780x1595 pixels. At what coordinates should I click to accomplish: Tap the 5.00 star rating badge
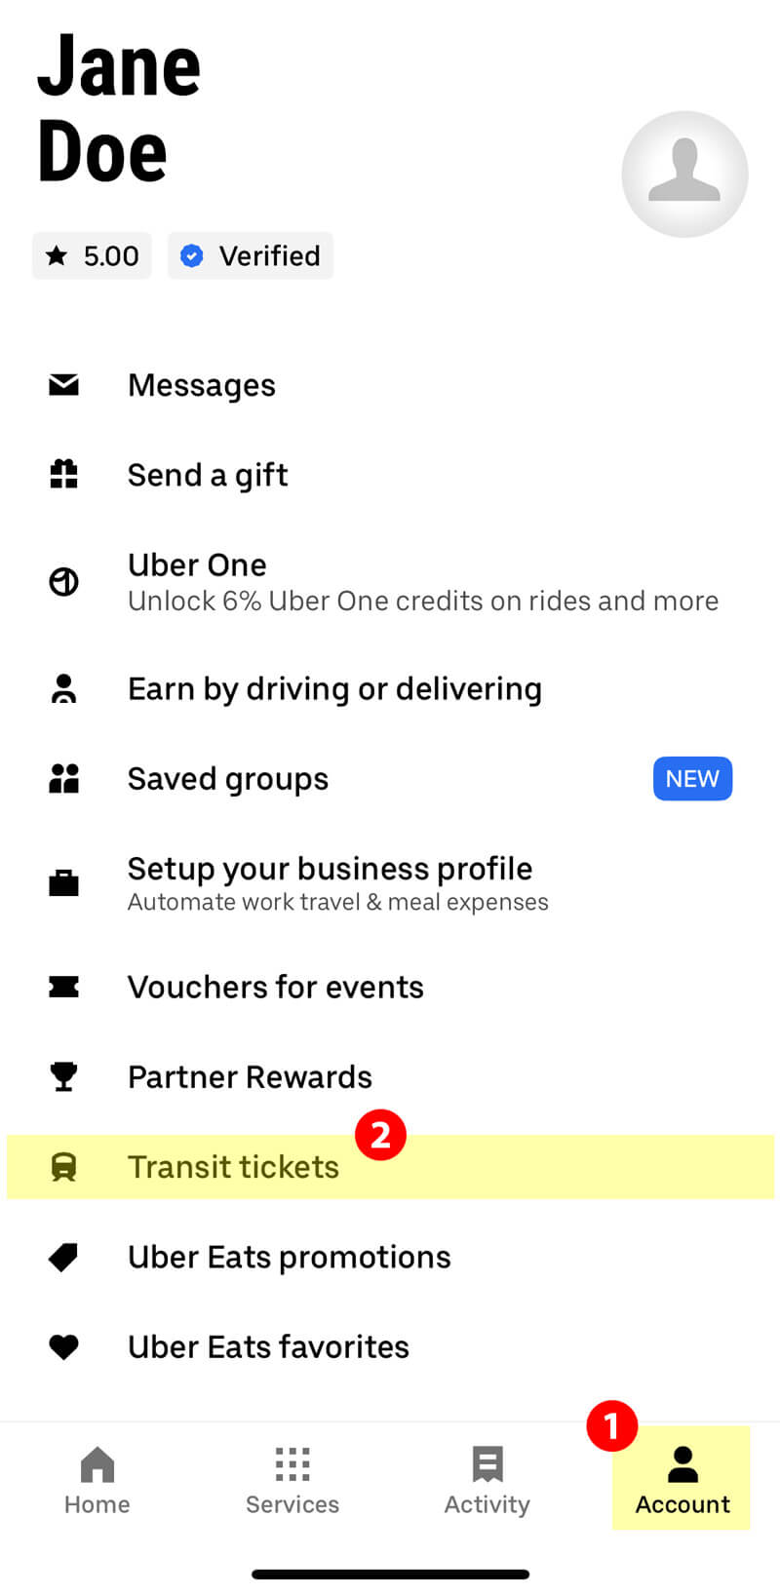[x=93, y=255]
